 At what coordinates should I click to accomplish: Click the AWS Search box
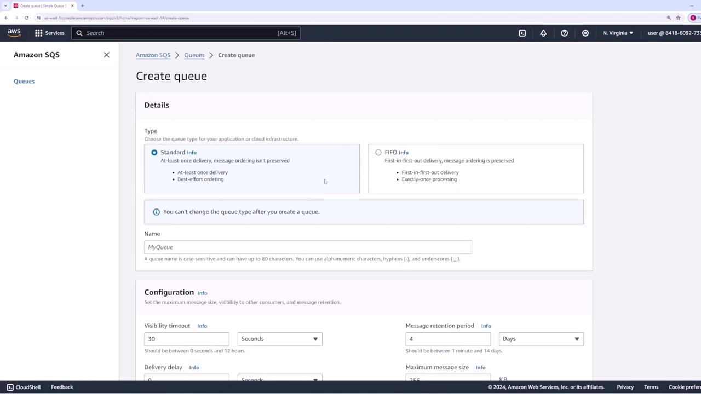point(186,33)
